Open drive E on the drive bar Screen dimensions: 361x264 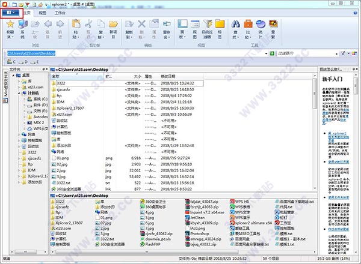coord(34,62)
